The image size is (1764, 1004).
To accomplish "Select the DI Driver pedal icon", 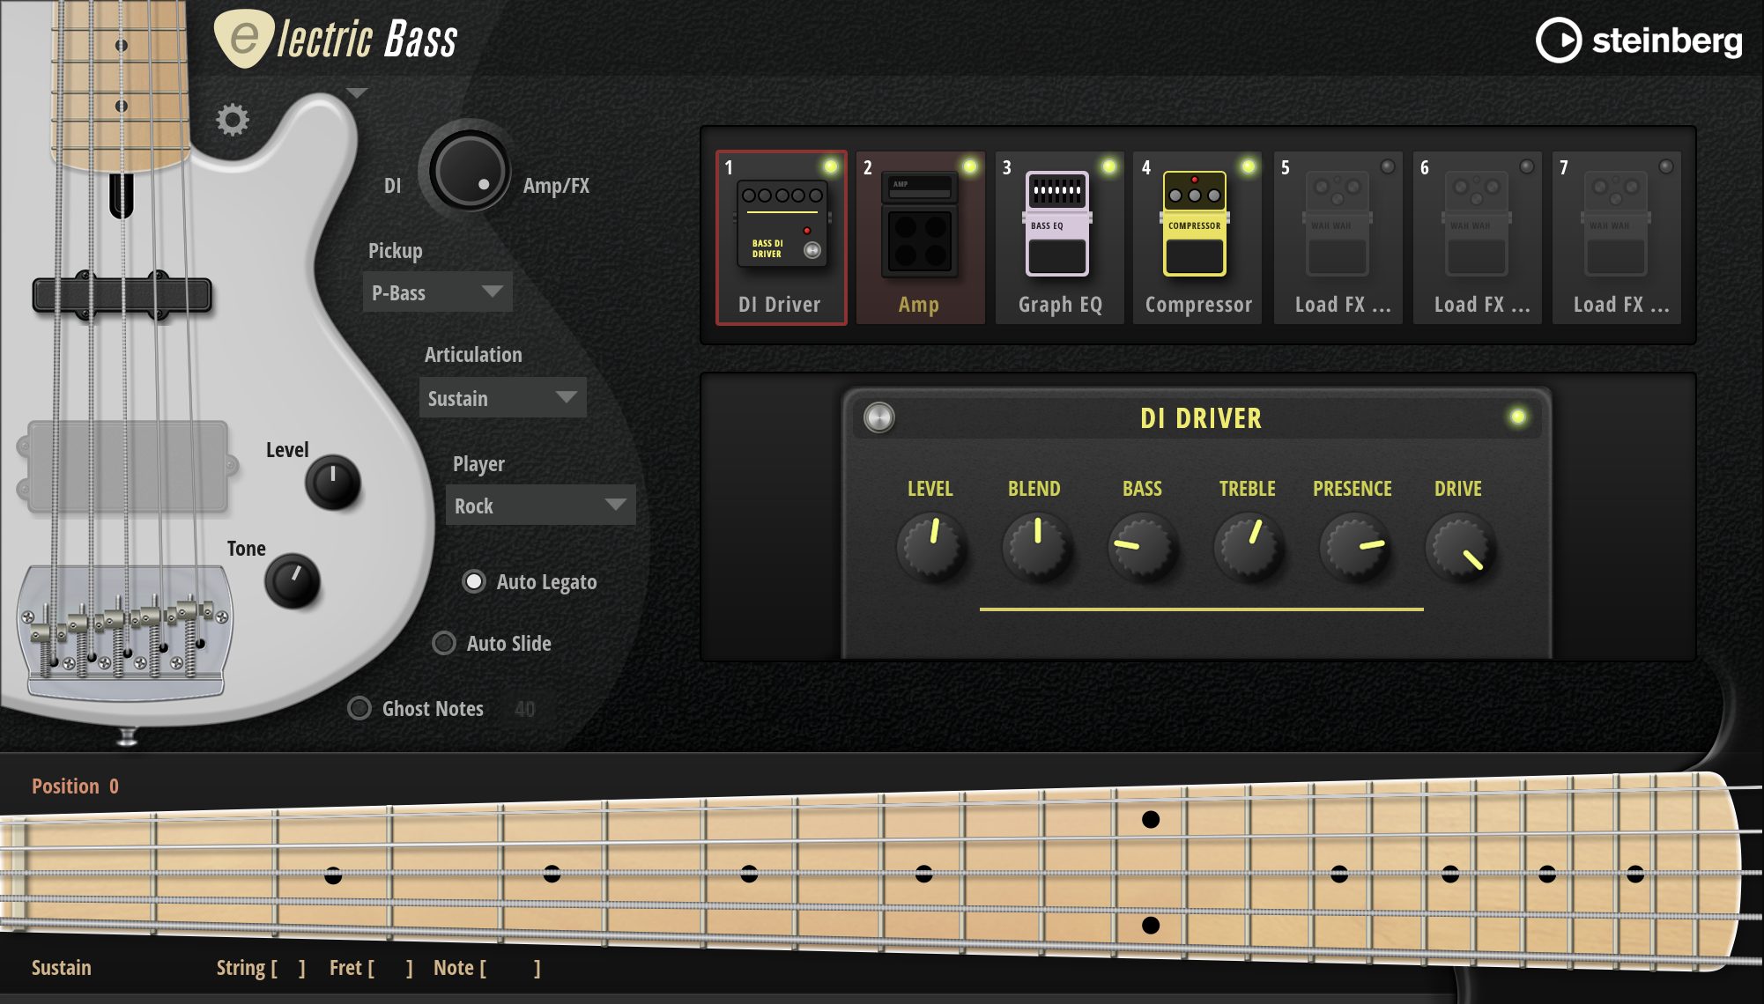I will (782, 224).
